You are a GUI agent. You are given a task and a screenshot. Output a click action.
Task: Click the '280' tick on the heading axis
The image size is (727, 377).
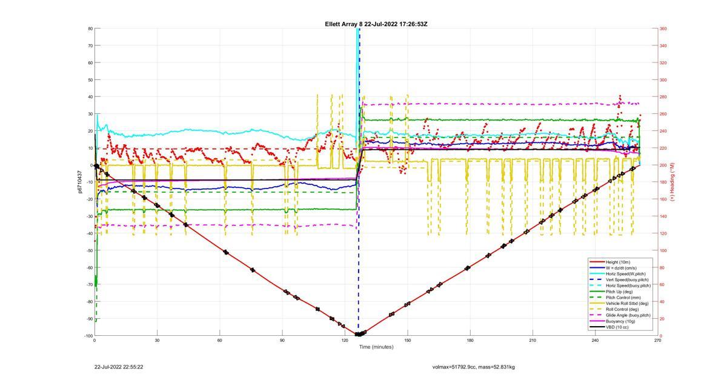(x=663, y=97)
